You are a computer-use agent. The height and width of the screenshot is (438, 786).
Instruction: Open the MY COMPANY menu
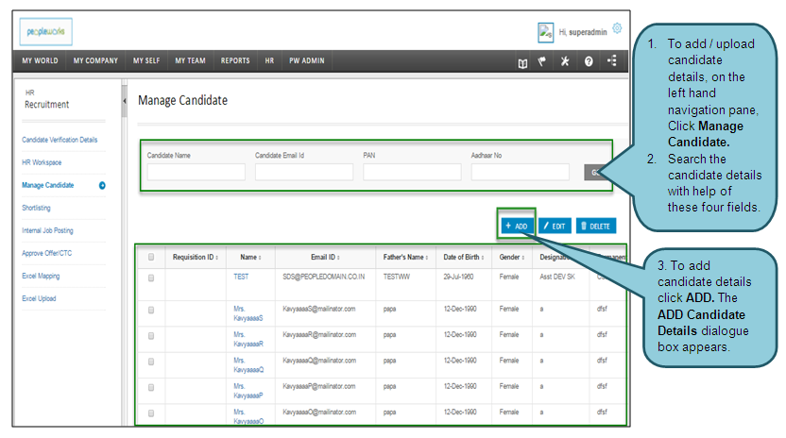[95, 60]
